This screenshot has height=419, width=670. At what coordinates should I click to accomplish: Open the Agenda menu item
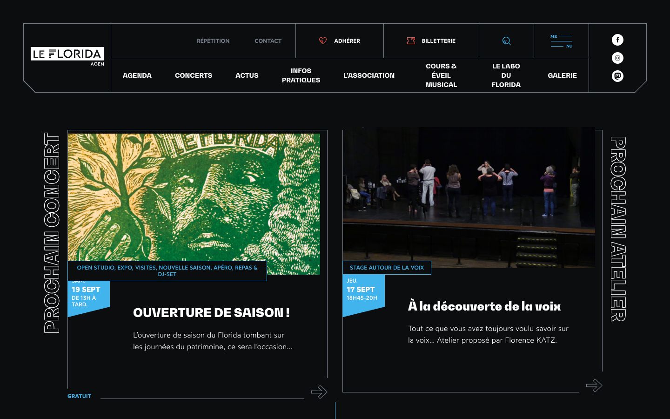coord(137,75)
